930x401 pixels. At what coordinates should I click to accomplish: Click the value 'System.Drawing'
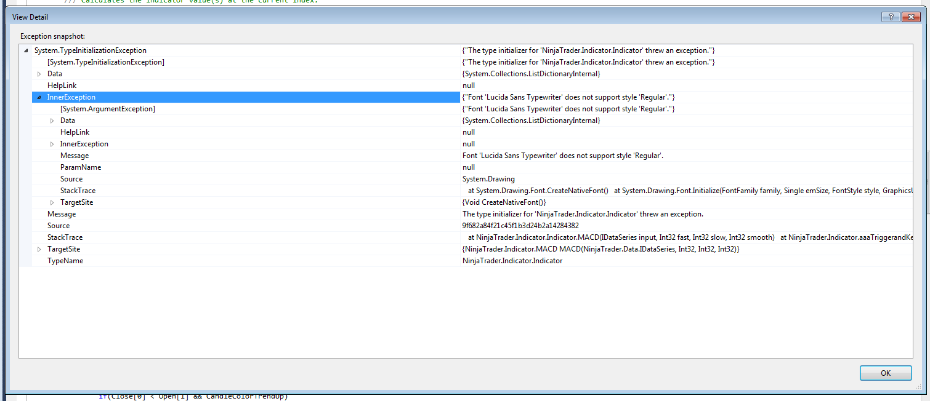point(488,179)
